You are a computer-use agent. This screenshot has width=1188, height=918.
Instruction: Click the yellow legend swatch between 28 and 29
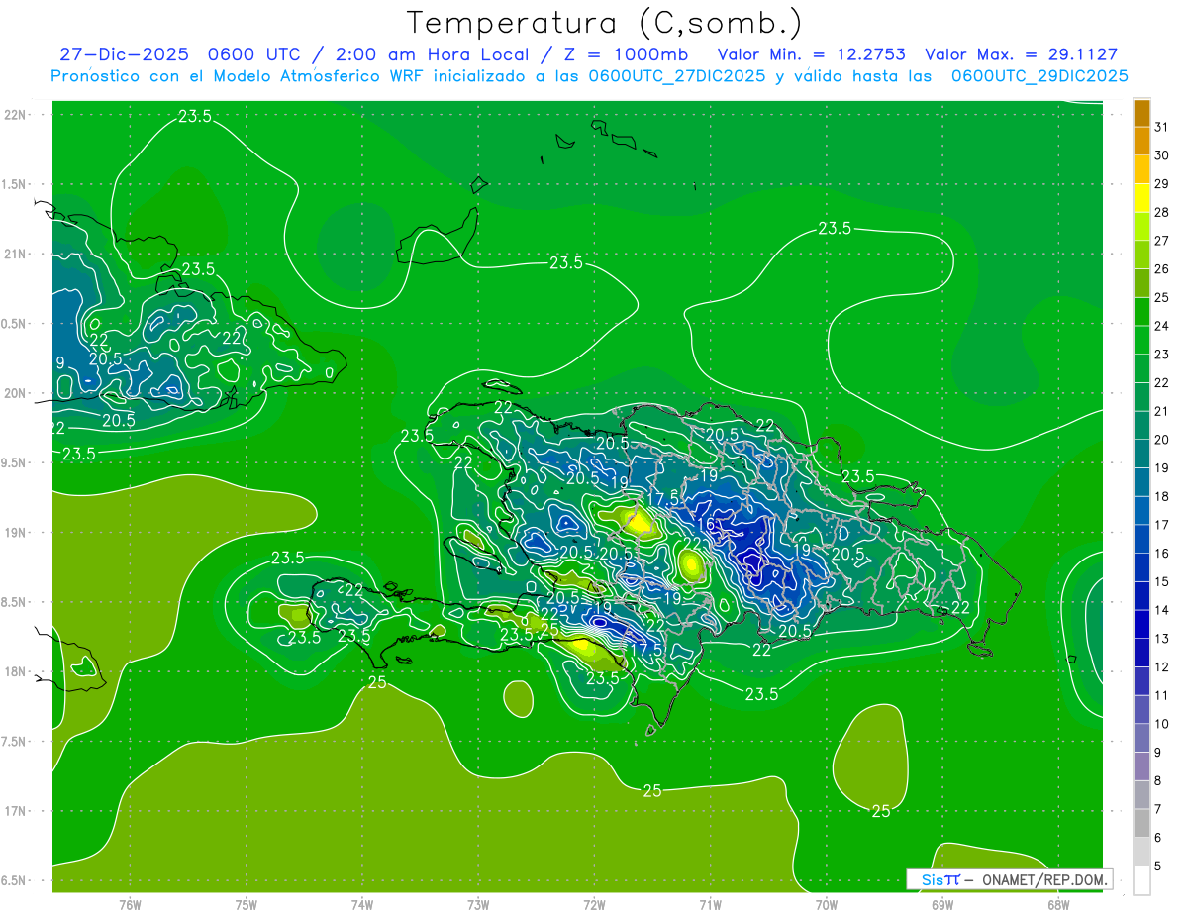pyautogui.click(x=1141, y=198)
